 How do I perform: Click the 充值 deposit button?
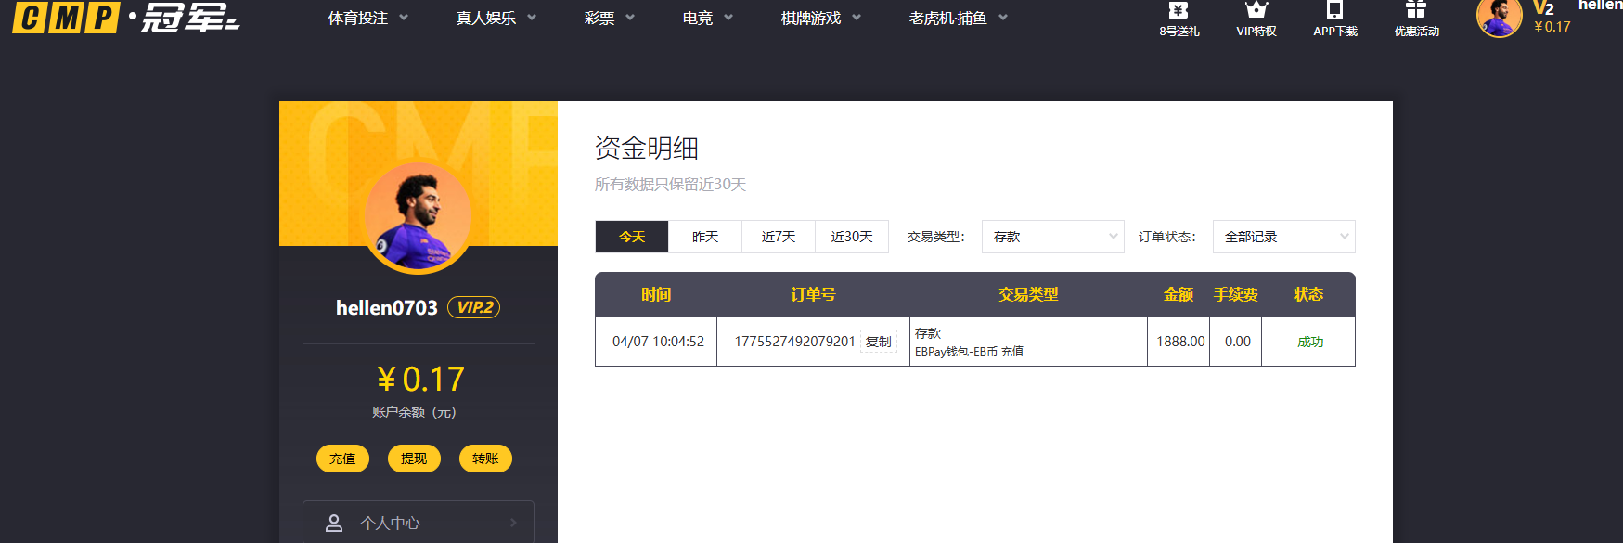tap(342, 459)
